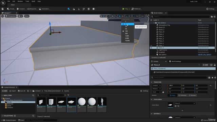Open camera speed setting
The width and height of the screenshot is (217, 122).
(142, 16)
